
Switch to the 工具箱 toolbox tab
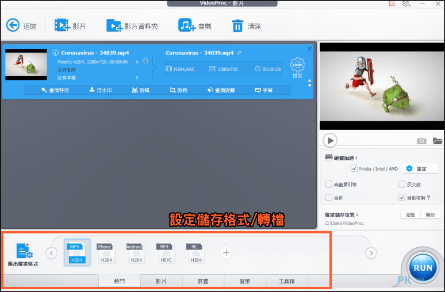tap(286, 281)
